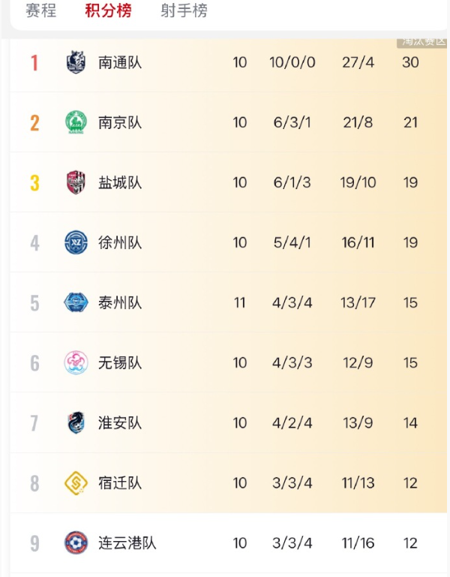This screenshot has width=450, height=577.
Task: Select the 积分榜 tab
Action: [x=108, y=11]
